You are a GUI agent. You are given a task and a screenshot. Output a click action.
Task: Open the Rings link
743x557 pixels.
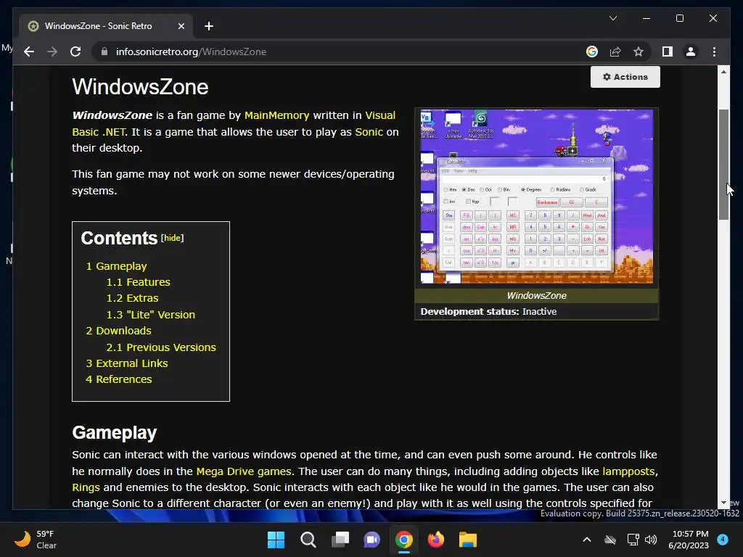(x=86, y=487)
